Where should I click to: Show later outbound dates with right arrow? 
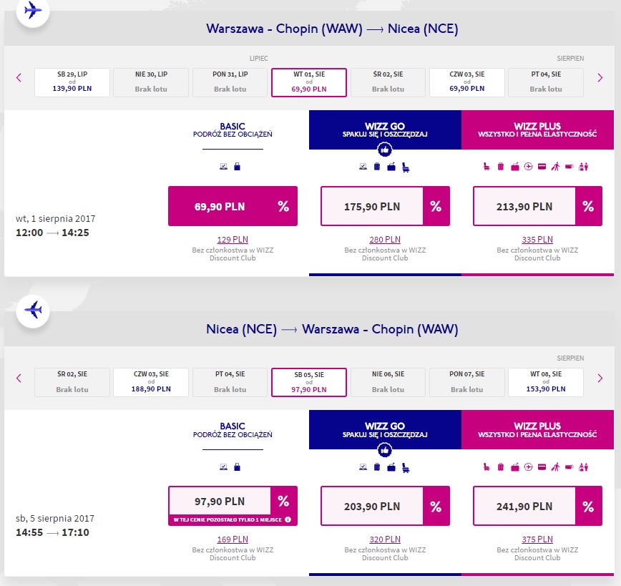[x=600, y=78]
